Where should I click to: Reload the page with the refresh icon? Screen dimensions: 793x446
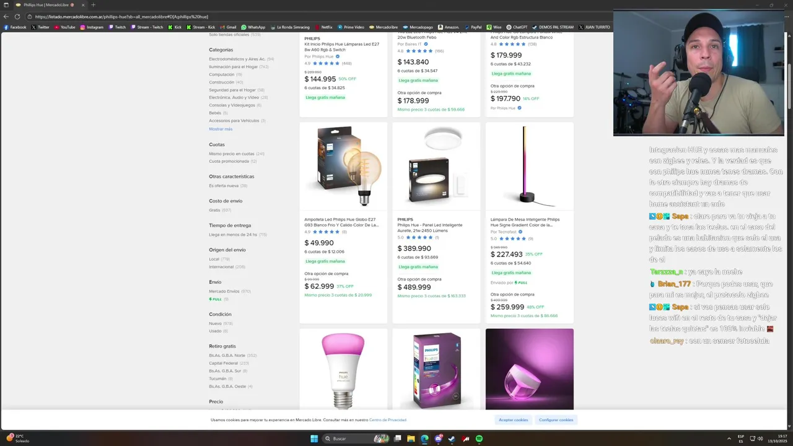(x=17, y=17)
